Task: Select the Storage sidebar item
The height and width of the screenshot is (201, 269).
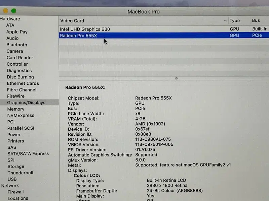Action: pos(16,166)
